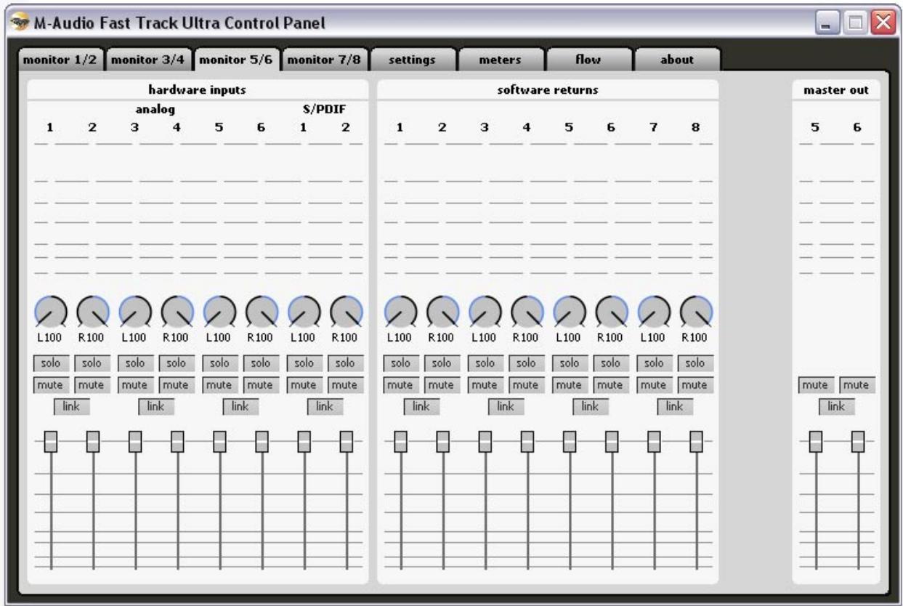Click pan knob of hardware S/PDIF input 1
The width and height of the screenshot is (903, 606).
tap(303, 312)
